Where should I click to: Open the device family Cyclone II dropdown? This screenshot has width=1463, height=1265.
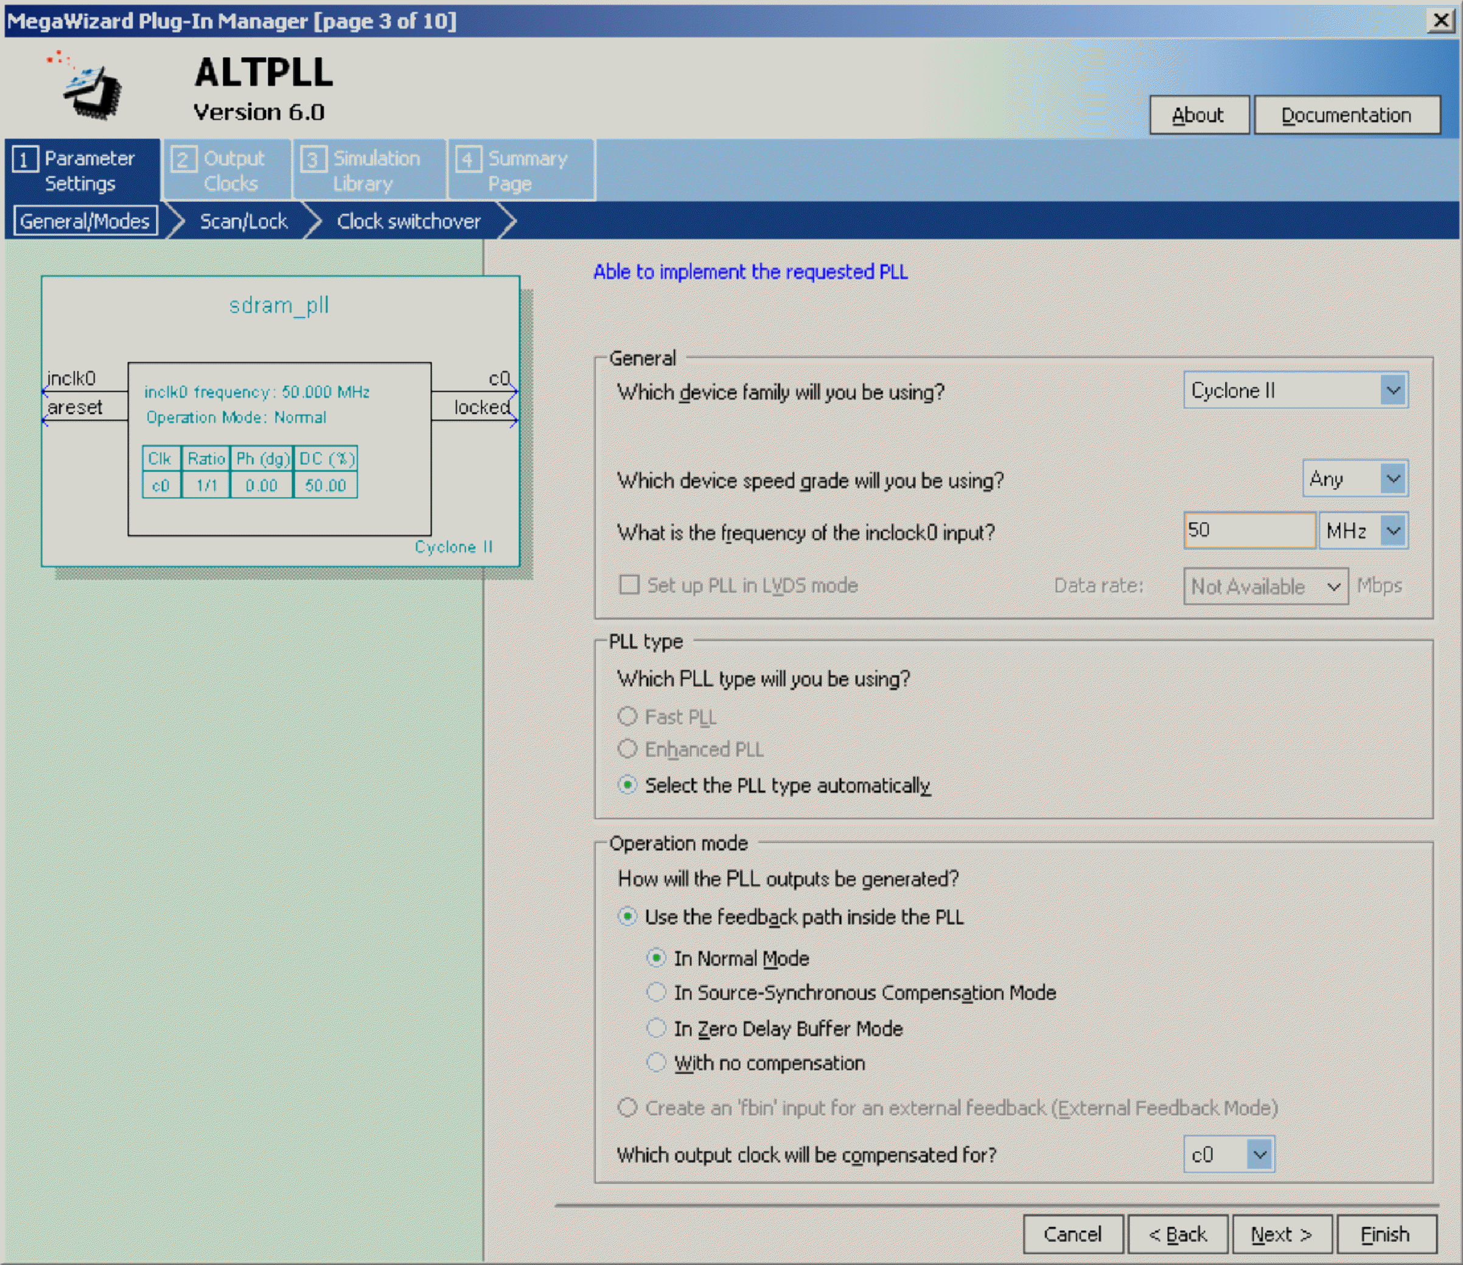tap(1392, 391)
